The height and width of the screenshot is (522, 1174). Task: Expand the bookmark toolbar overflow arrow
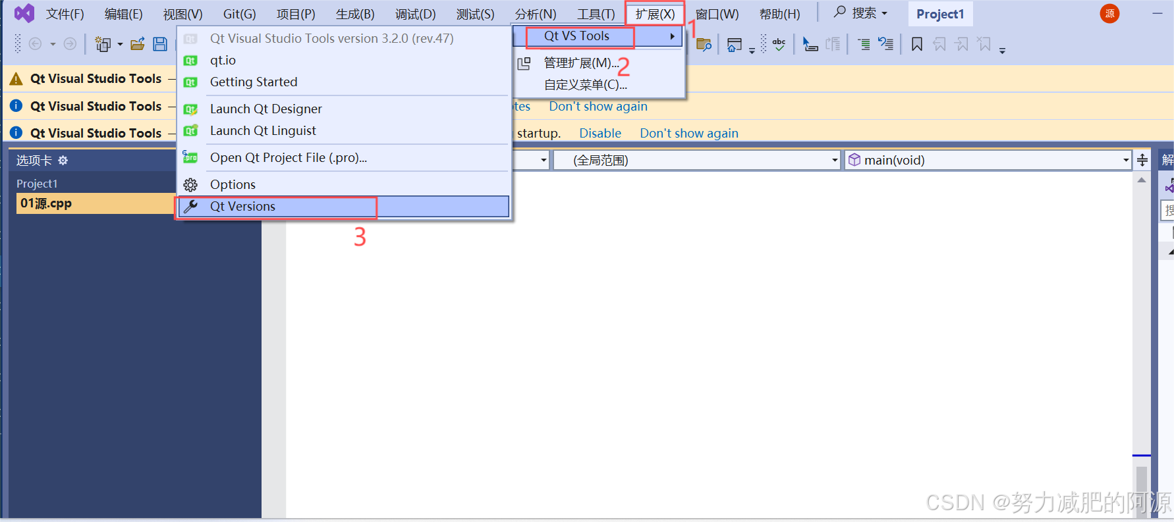pyautogui.click(x=1002, y=51)
